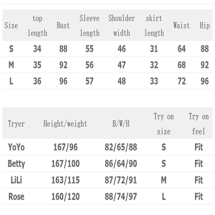The image size is (215, 215).
Task: Click the 'Shoulder width' column header
Action: 121,26
